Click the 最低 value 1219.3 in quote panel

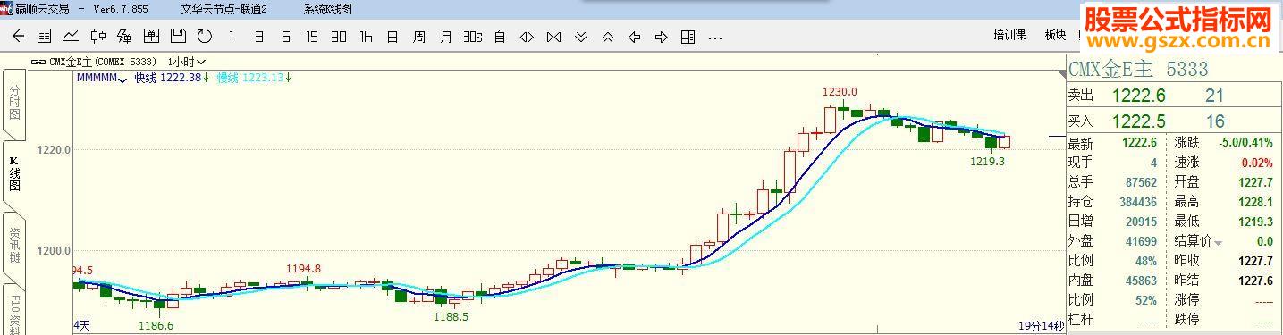point(1255,222)
